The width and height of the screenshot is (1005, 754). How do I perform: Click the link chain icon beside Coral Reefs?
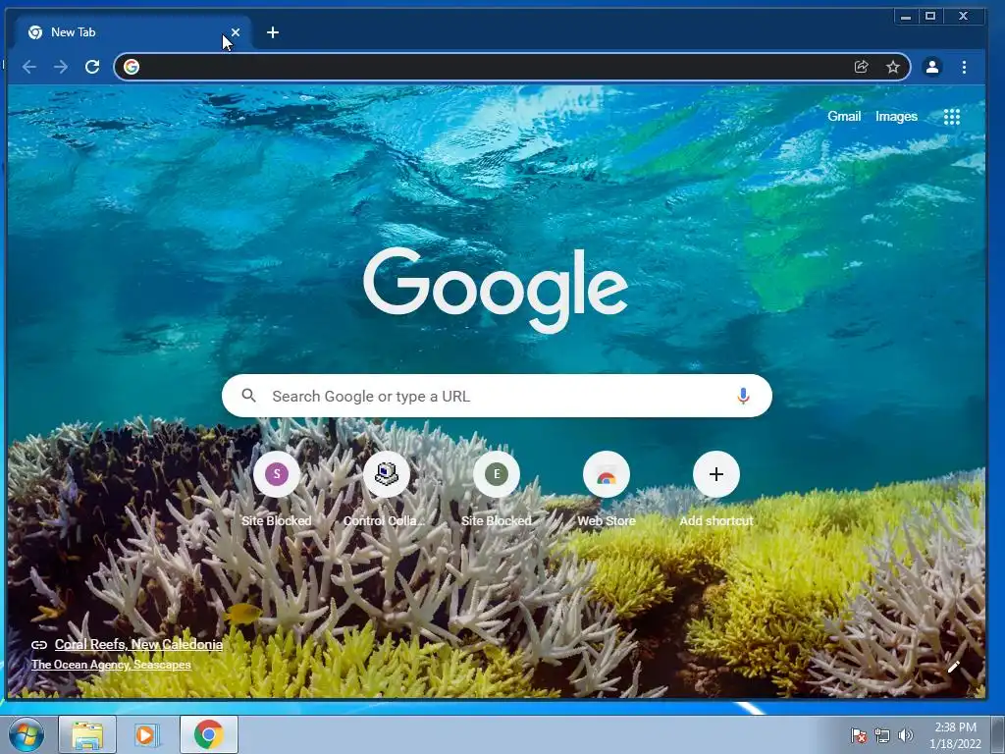click(x=39, y=645)
